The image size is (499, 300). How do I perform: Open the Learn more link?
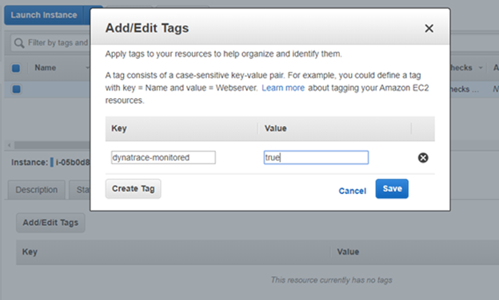click(x=283, y=88)
